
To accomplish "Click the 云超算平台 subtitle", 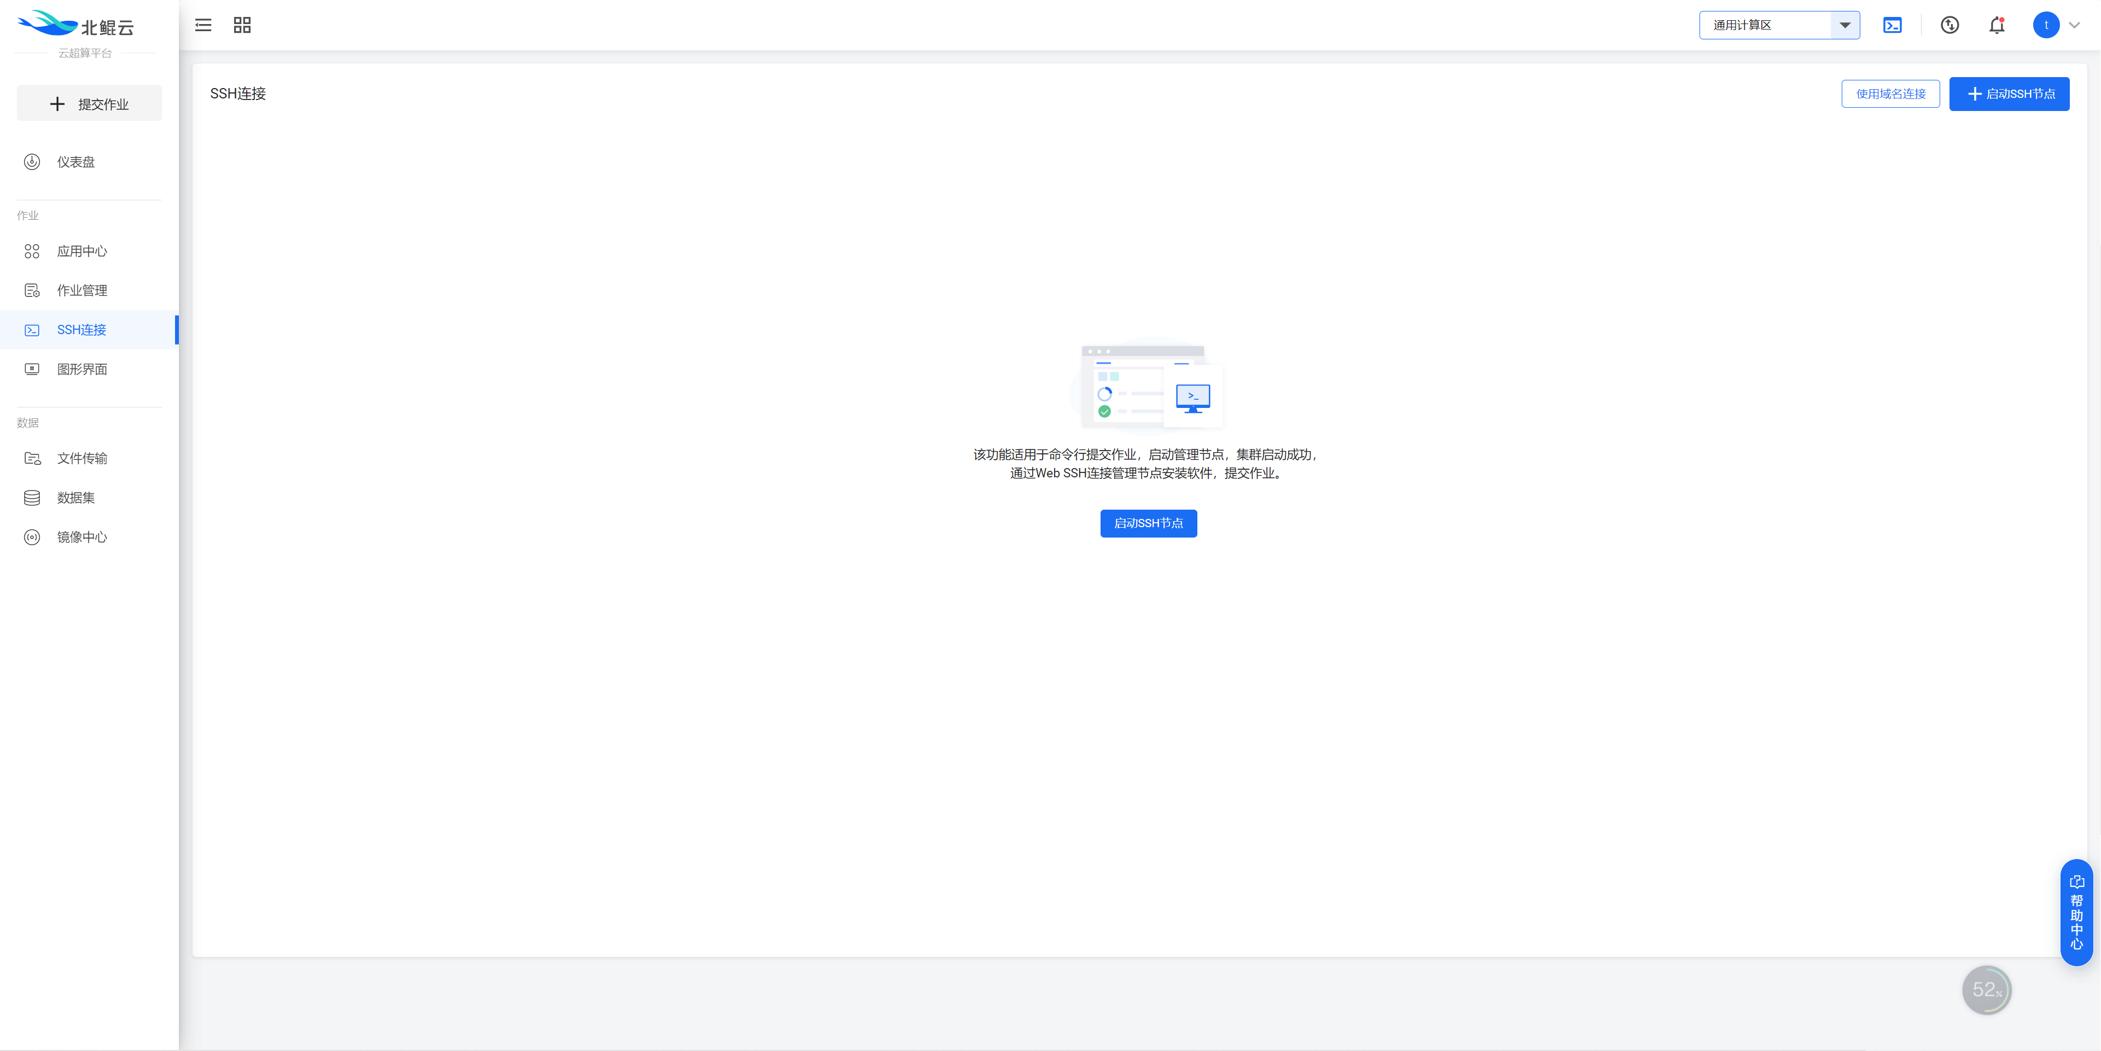I will (x=85, y=53).
